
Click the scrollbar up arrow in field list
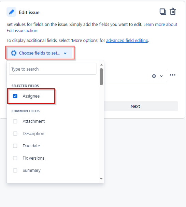pyautogui.click(x=101, y=65)
